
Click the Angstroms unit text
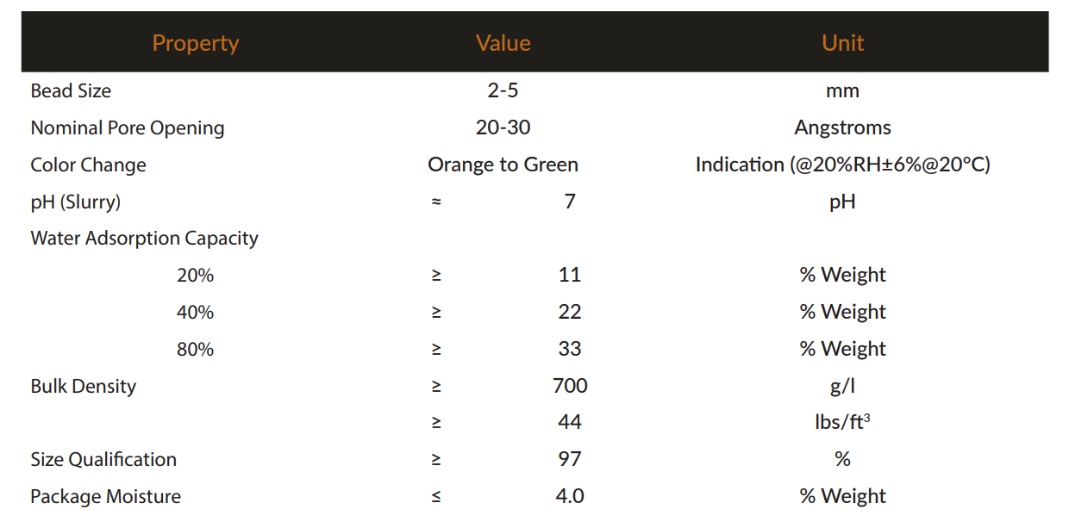click(x=842, y=128)
